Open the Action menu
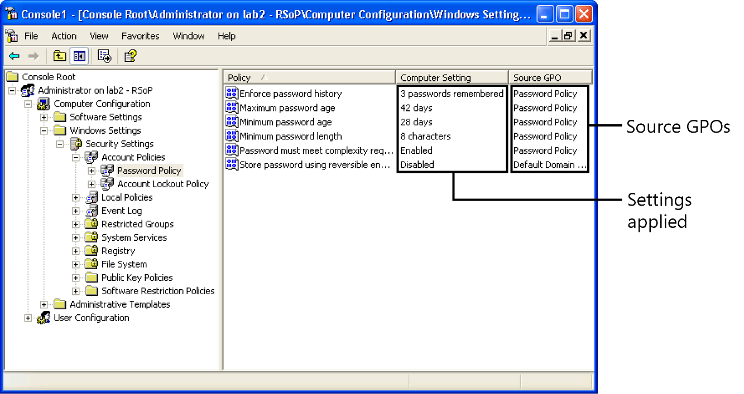The height and width of the screenshot is (394, 744). [64, 36]
